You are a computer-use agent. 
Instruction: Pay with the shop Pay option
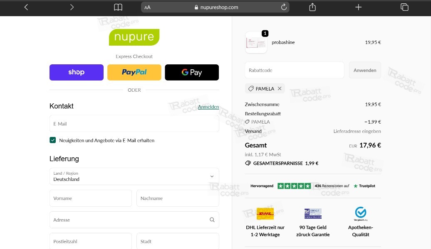coord(76,72)
